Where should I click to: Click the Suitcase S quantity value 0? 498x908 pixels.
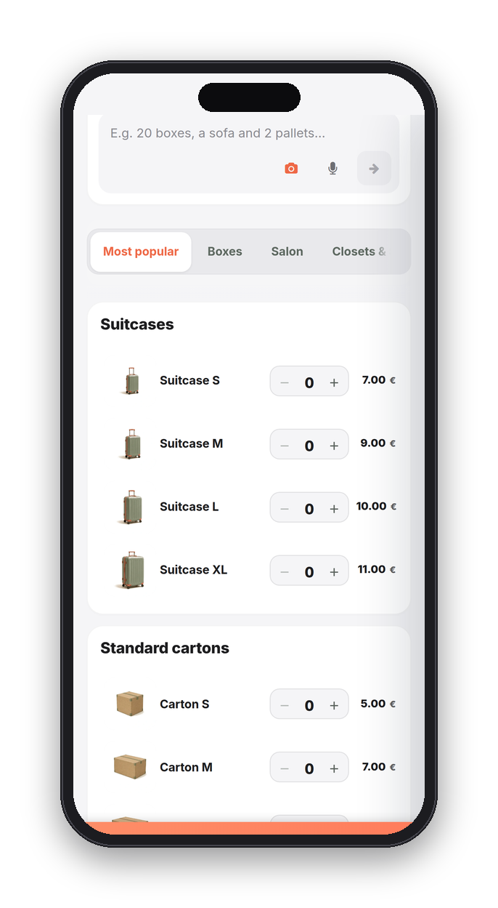pos(309,383)
